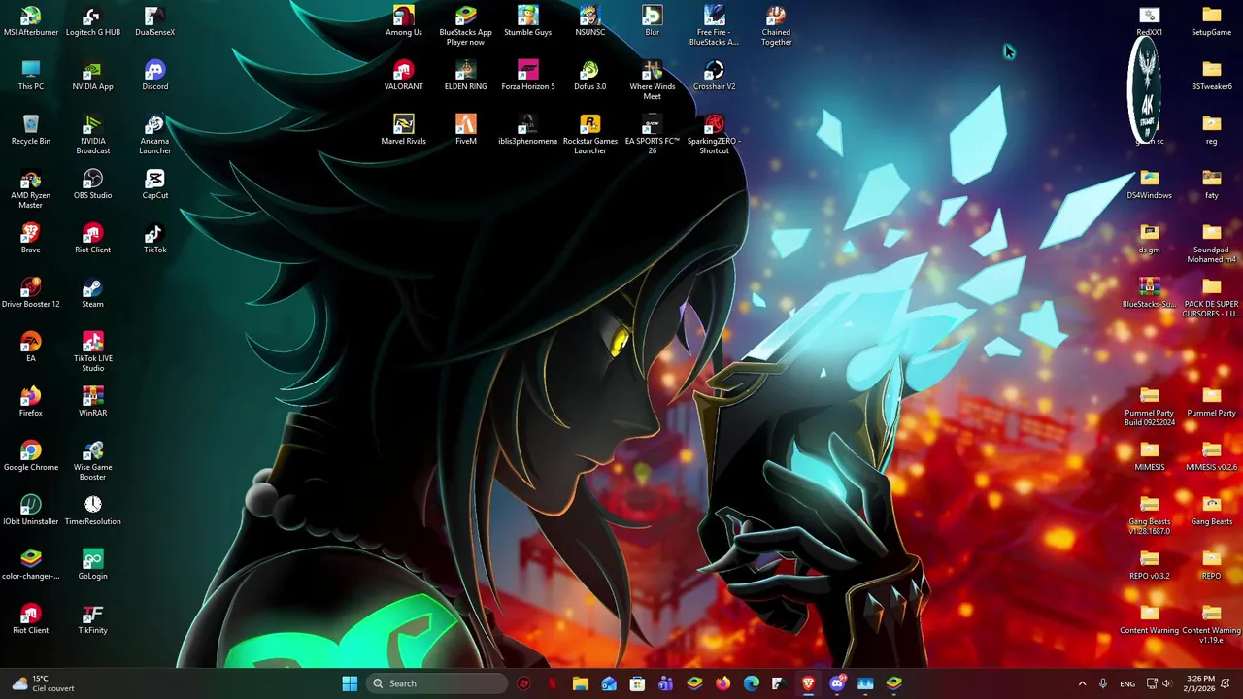Select the WinRAR desktop icon
This screenshot has height=699, width=1243.
[x=93, y=402]
